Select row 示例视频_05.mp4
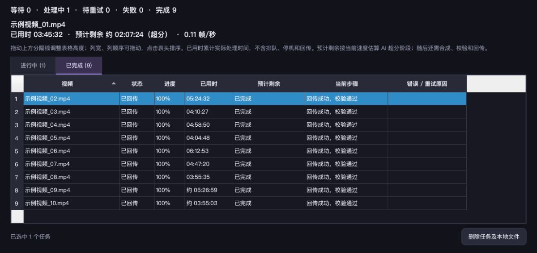The height and width of the screenshot is (253, 537). [245, 138]
